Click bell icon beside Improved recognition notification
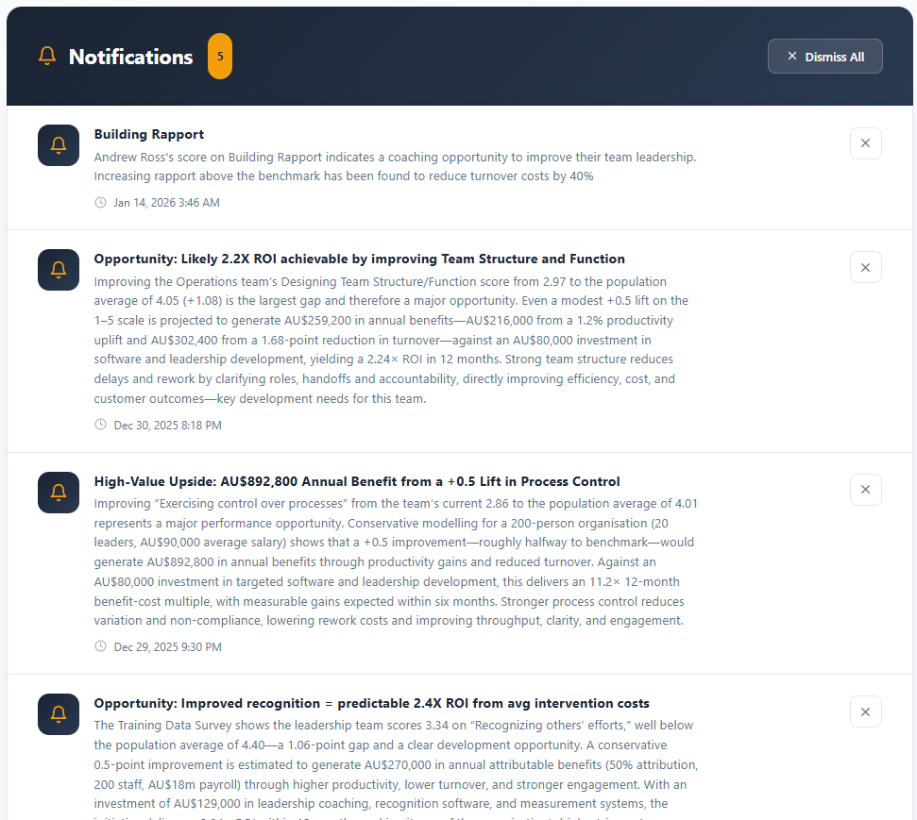The height and width of the screenshot is (820, 917). pyautogui.click(x=59, y=714)
